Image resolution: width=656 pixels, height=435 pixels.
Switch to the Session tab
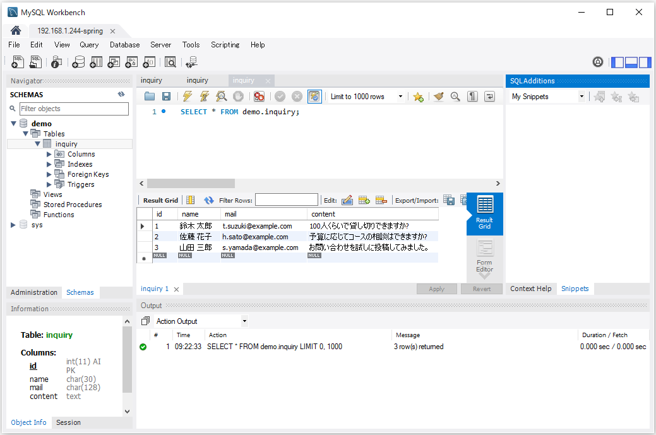(68, 422)
